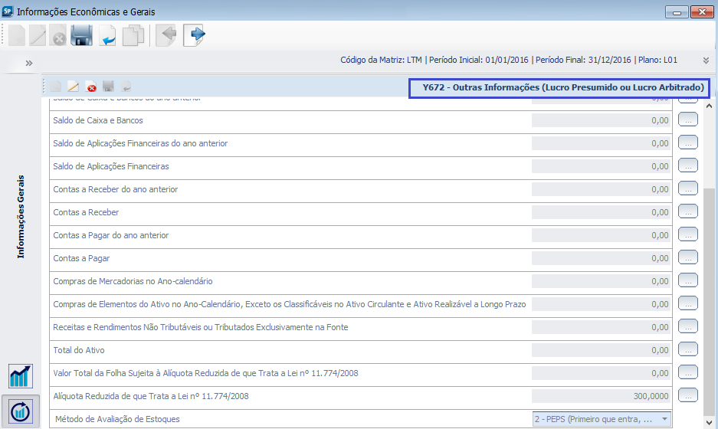Click the Contas a Receber value field
The width and height of the screenshot is (718, 429).
[x=601, y=212]
